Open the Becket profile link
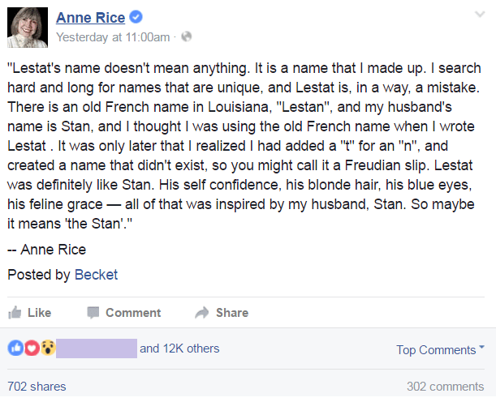 pyautogui.click(x=96, y=275)
